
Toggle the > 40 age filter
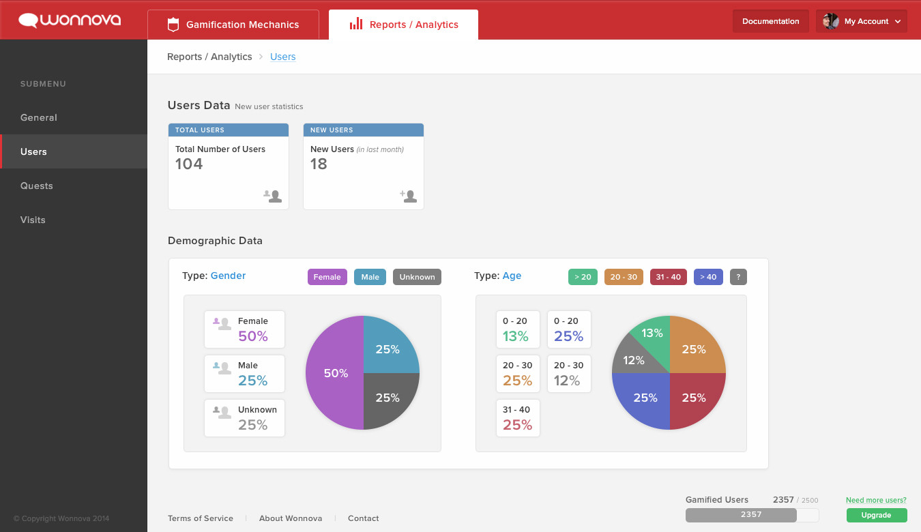708,277
